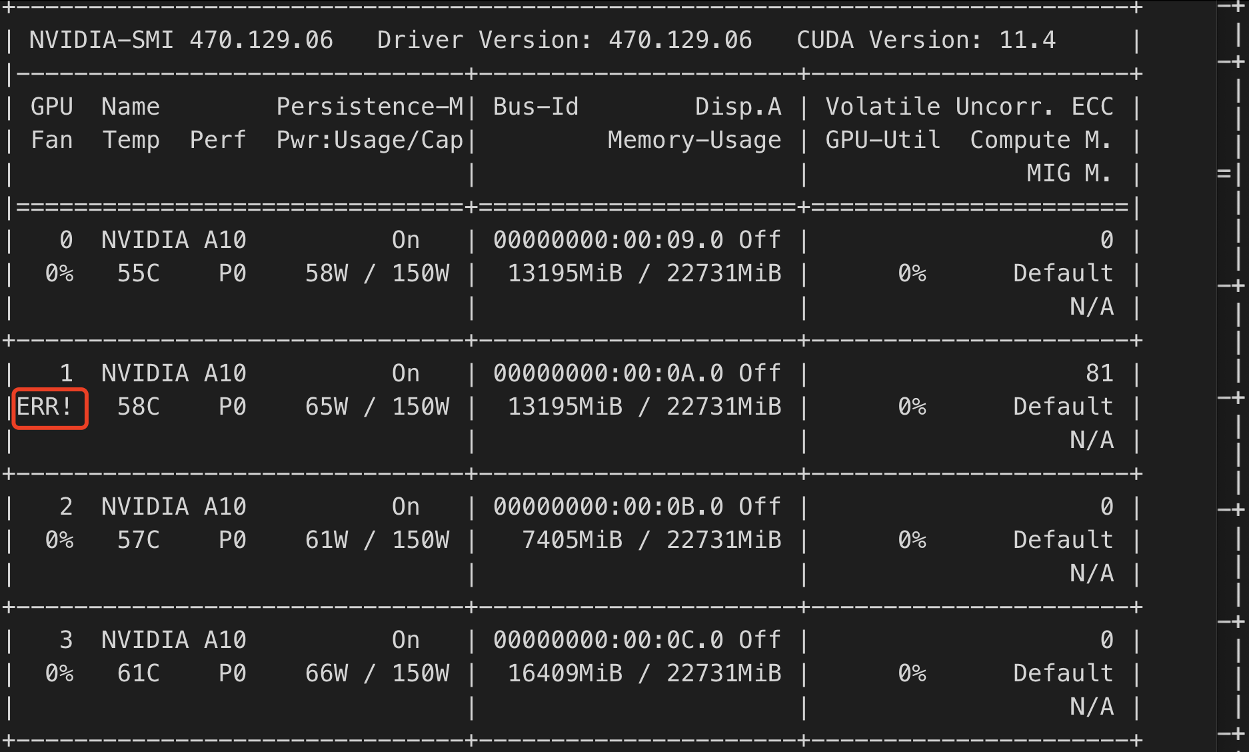The height and width of the screenshot is (752, 1249).
Task: Click the Temp column header
Action: pos(131,140)
